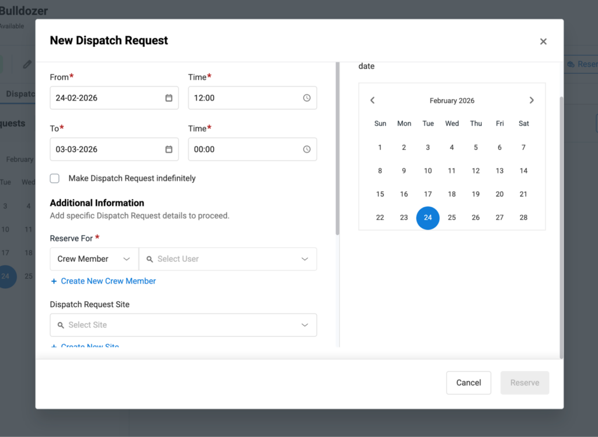Select February 24 in the calendar

tap(427, 217)
